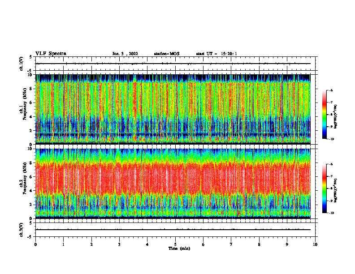Click the ch.1 colorbar log(PSD) label
Screen dimensions: 355x274
336,116
